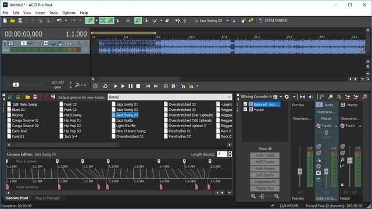Click the track 1 volume slider
Screen dimensions: 372x209
[24, 43]
